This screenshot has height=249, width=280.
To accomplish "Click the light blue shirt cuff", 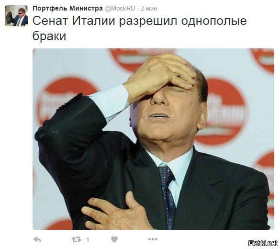I will click(110, 102).
